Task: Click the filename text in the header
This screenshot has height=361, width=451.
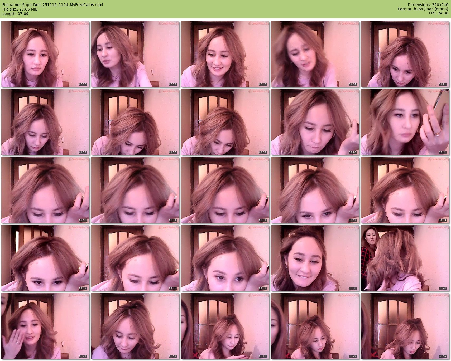Action: pos(53,5)
